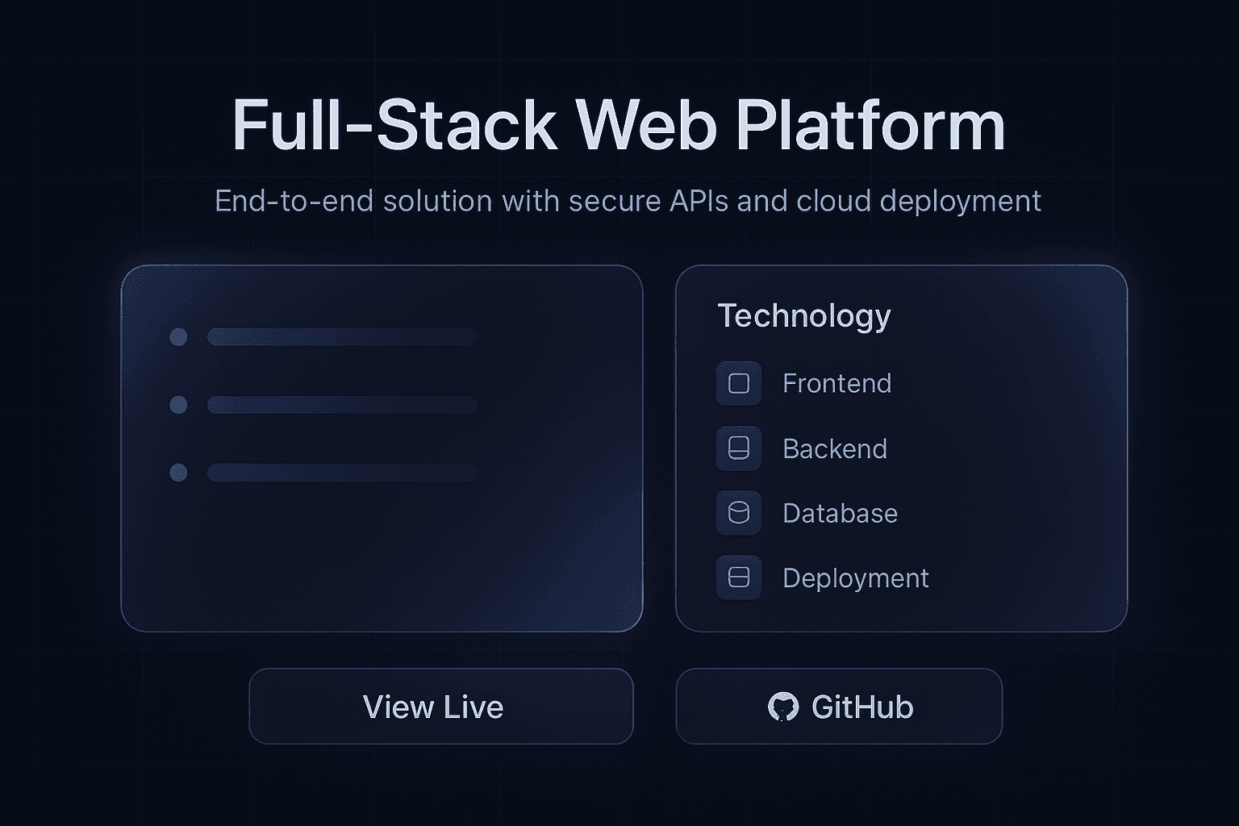This screenshot has height=826, width=1239.
Task: Click the Technology panel heading
Action: [804, 315]
